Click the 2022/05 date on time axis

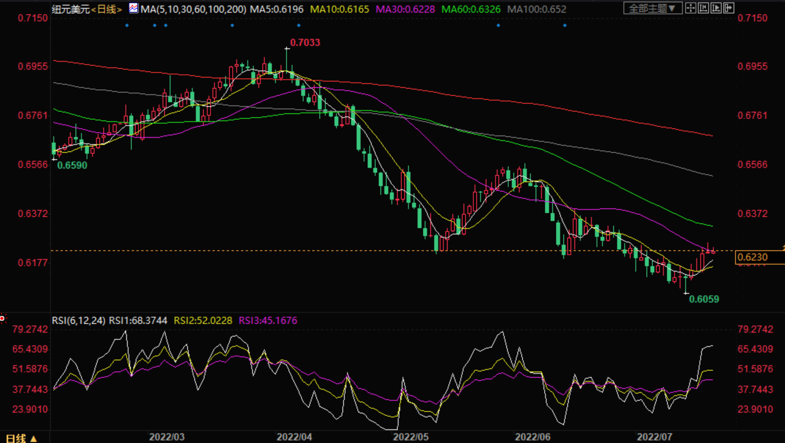(411, 437)
